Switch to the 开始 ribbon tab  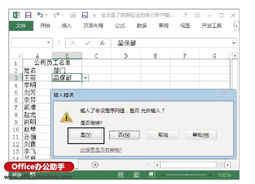coord(45,26)
